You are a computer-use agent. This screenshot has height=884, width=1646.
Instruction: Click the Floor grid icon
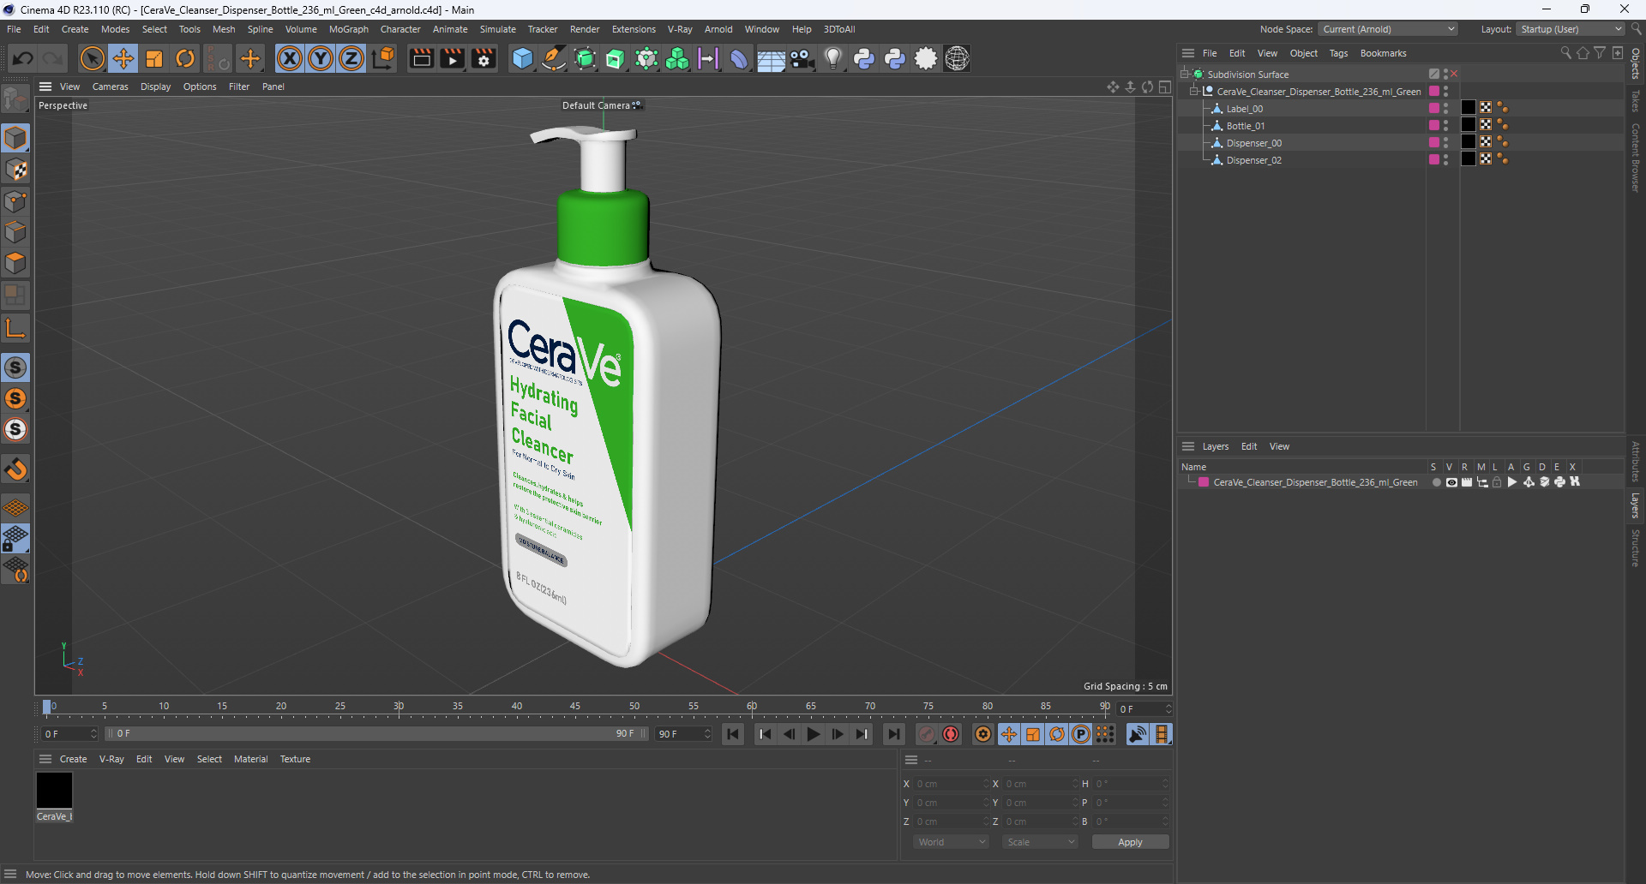pyautogui.click(x=771, y=59)
